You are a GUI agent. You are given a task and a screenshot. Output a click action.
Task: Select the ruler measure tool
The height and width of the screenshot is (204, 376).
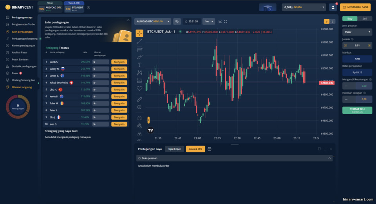pyautogui.click(x=139, y=99)
